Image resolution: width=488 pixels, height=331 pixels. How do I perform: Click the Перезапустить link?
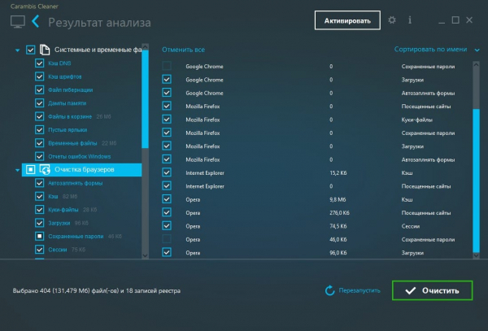coord(359,290)
